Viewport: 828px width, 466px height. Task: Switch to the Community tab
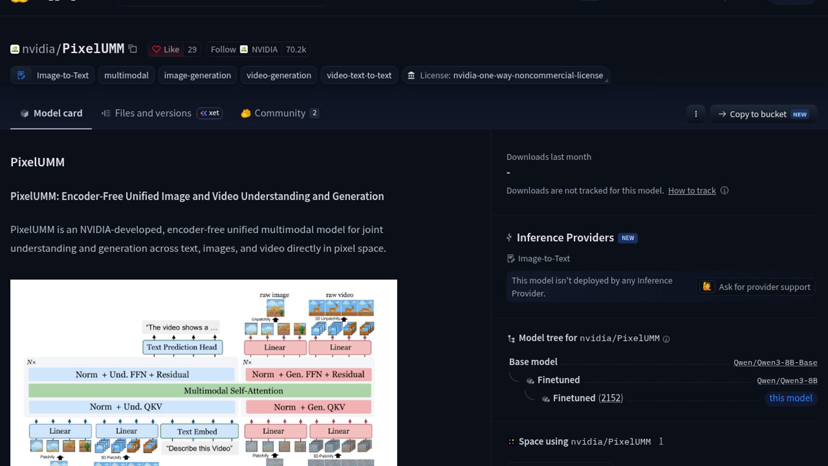click(x=280, y=113)
